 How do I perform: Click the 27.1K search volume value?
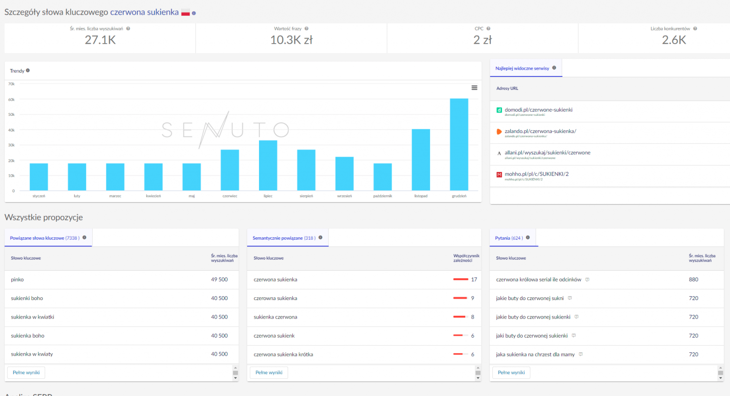click(x=100, y=40)
